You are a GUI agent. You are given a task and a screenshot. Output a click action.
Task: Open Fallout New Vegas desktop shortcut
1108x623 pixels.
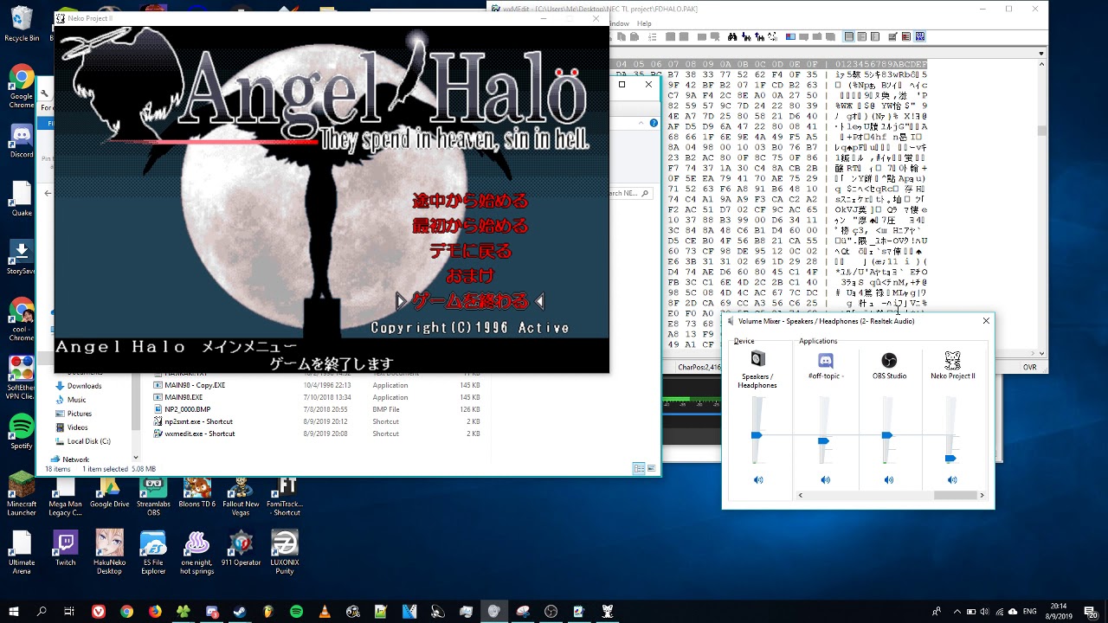(x=241, y=495)
